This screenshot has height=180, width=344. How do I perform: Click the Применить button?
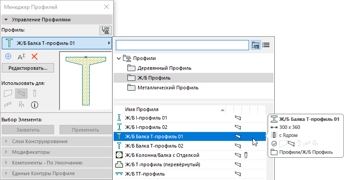tap(85, 130)
